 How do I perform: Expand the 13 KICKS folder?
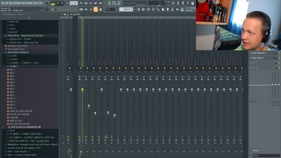click(x=14, y=59)
